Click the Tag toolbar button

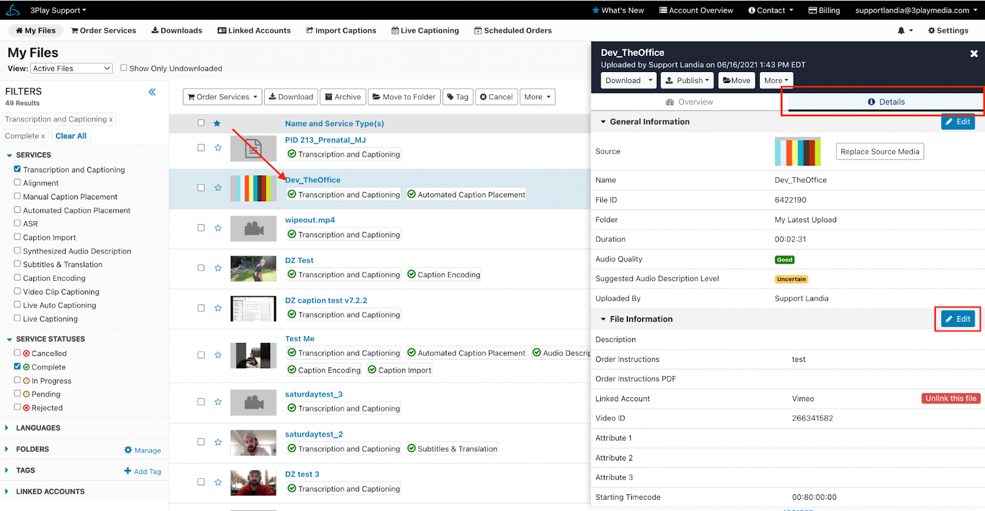[x=457, y=97]
